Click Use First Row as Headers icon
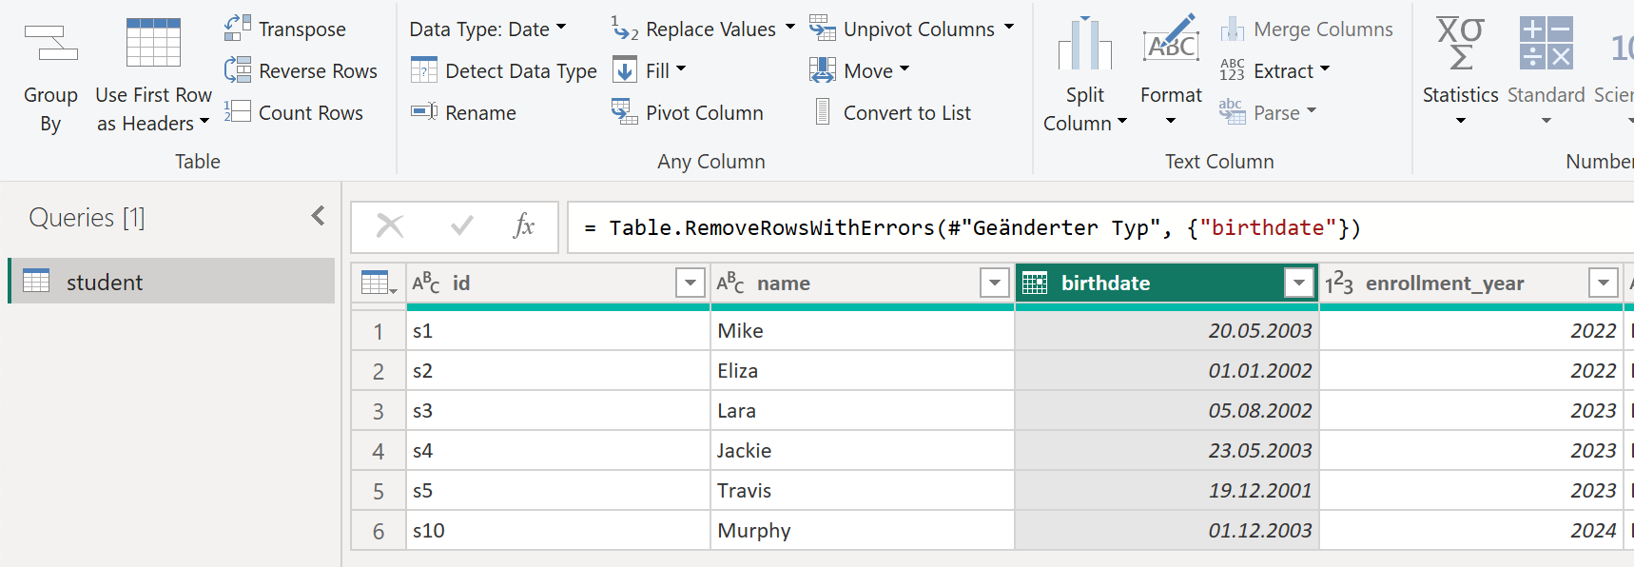This screenshot has width=1634, height=567. click(153, 43)
